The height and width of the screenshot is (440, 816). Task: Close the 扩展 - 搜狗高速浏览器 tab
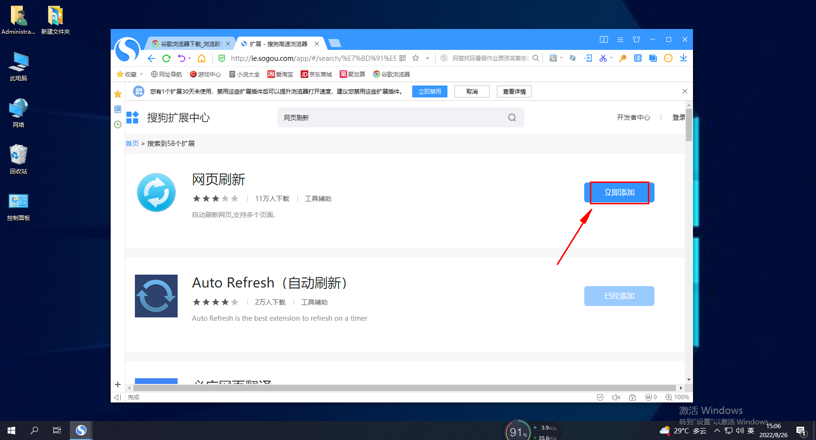coord(317,44)
